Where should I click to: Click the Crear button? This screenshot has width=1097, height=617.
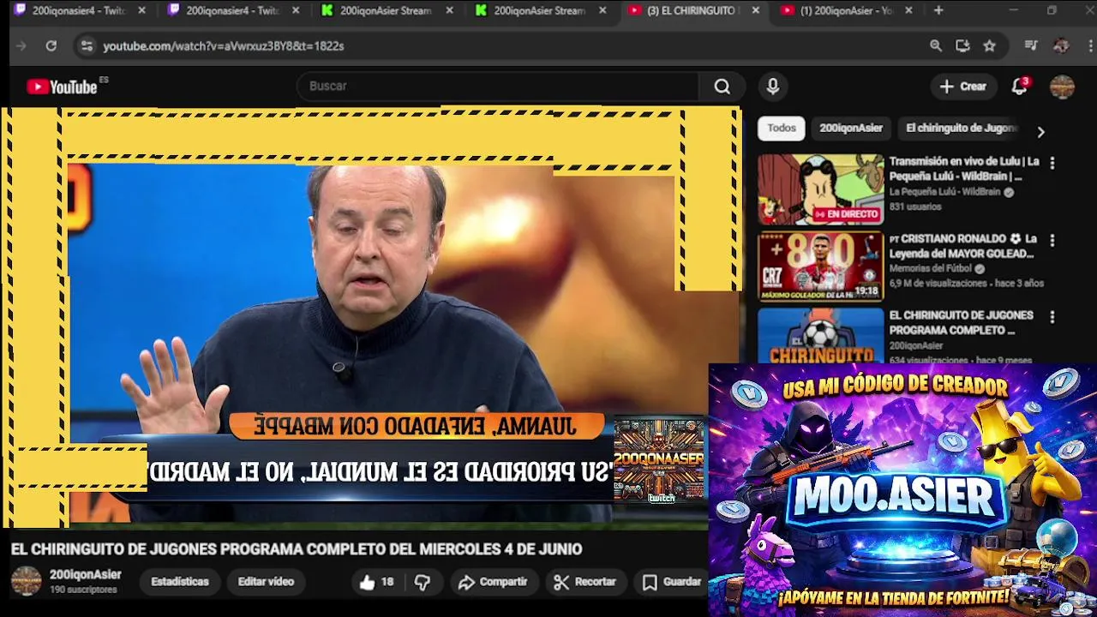coord(963,87)
